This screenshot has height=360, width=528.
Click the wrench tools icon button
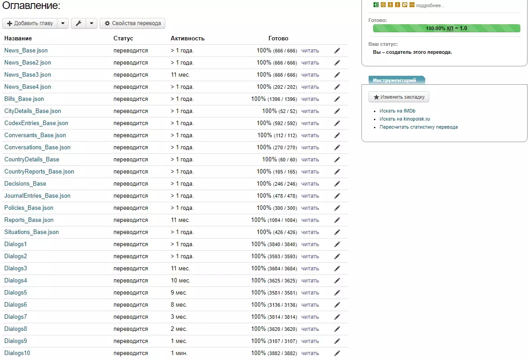point(79,23)
